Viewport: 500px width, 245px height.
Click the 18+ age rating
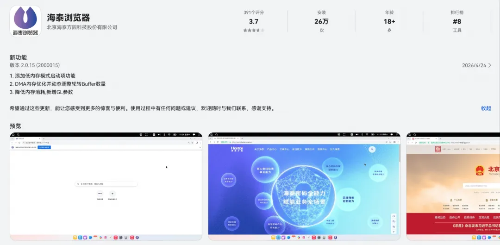389,21
